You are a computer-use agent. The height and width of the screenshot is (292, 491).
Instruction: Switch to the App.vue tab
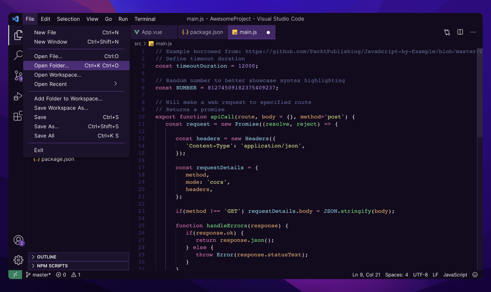(x=154, y=32)
